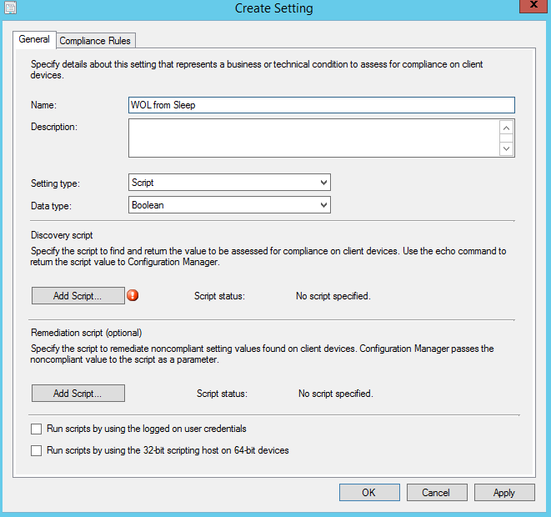This screenshot has width=551, height=517.
Task: Add a Remediation script via Add Script
Action: click(78, 394)
